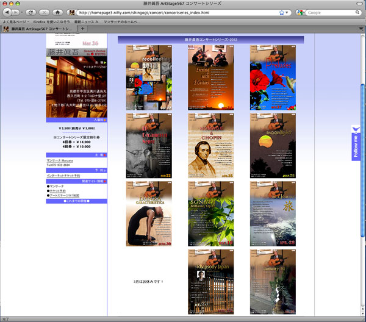This screenshot has height=322, width=366.
Task: Click the 関連サイト・情報 section header
Action: tap(77, 181)
